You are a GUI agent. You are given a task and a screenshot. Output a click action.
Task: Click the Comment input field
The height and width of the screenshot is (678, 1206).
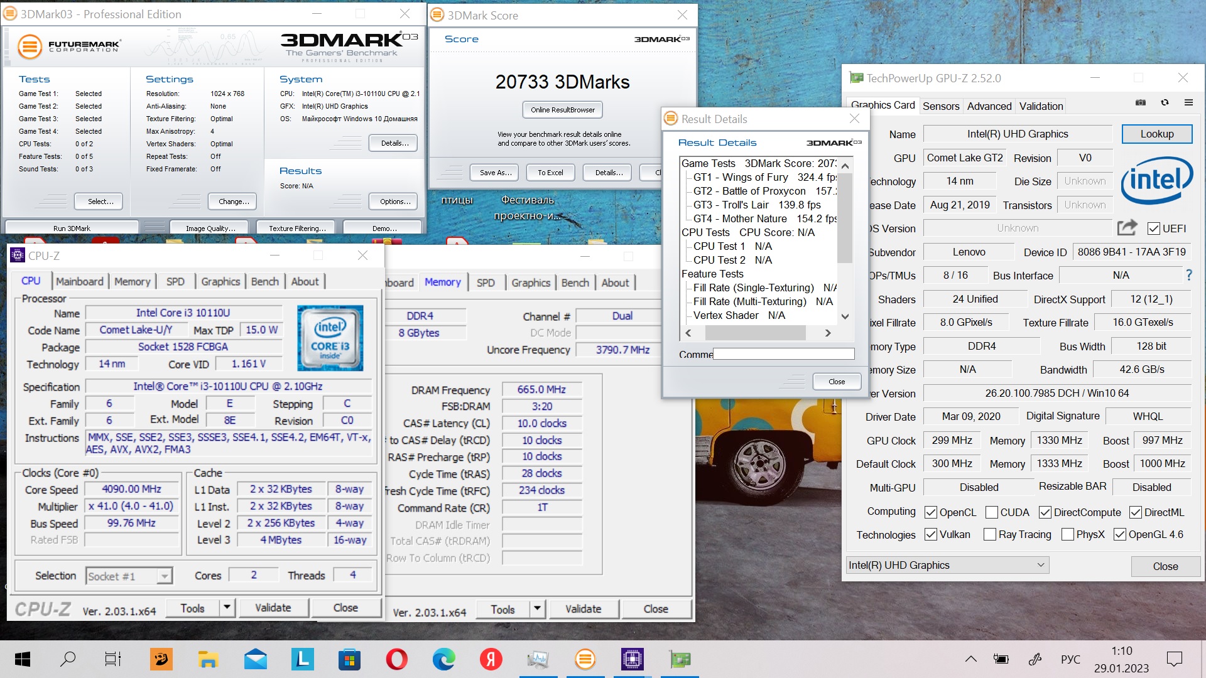(x=783, y=354)
